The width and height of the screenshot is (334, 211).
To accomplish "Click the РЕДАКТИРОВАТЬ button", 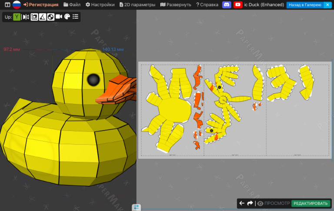I will click(311, 204).
